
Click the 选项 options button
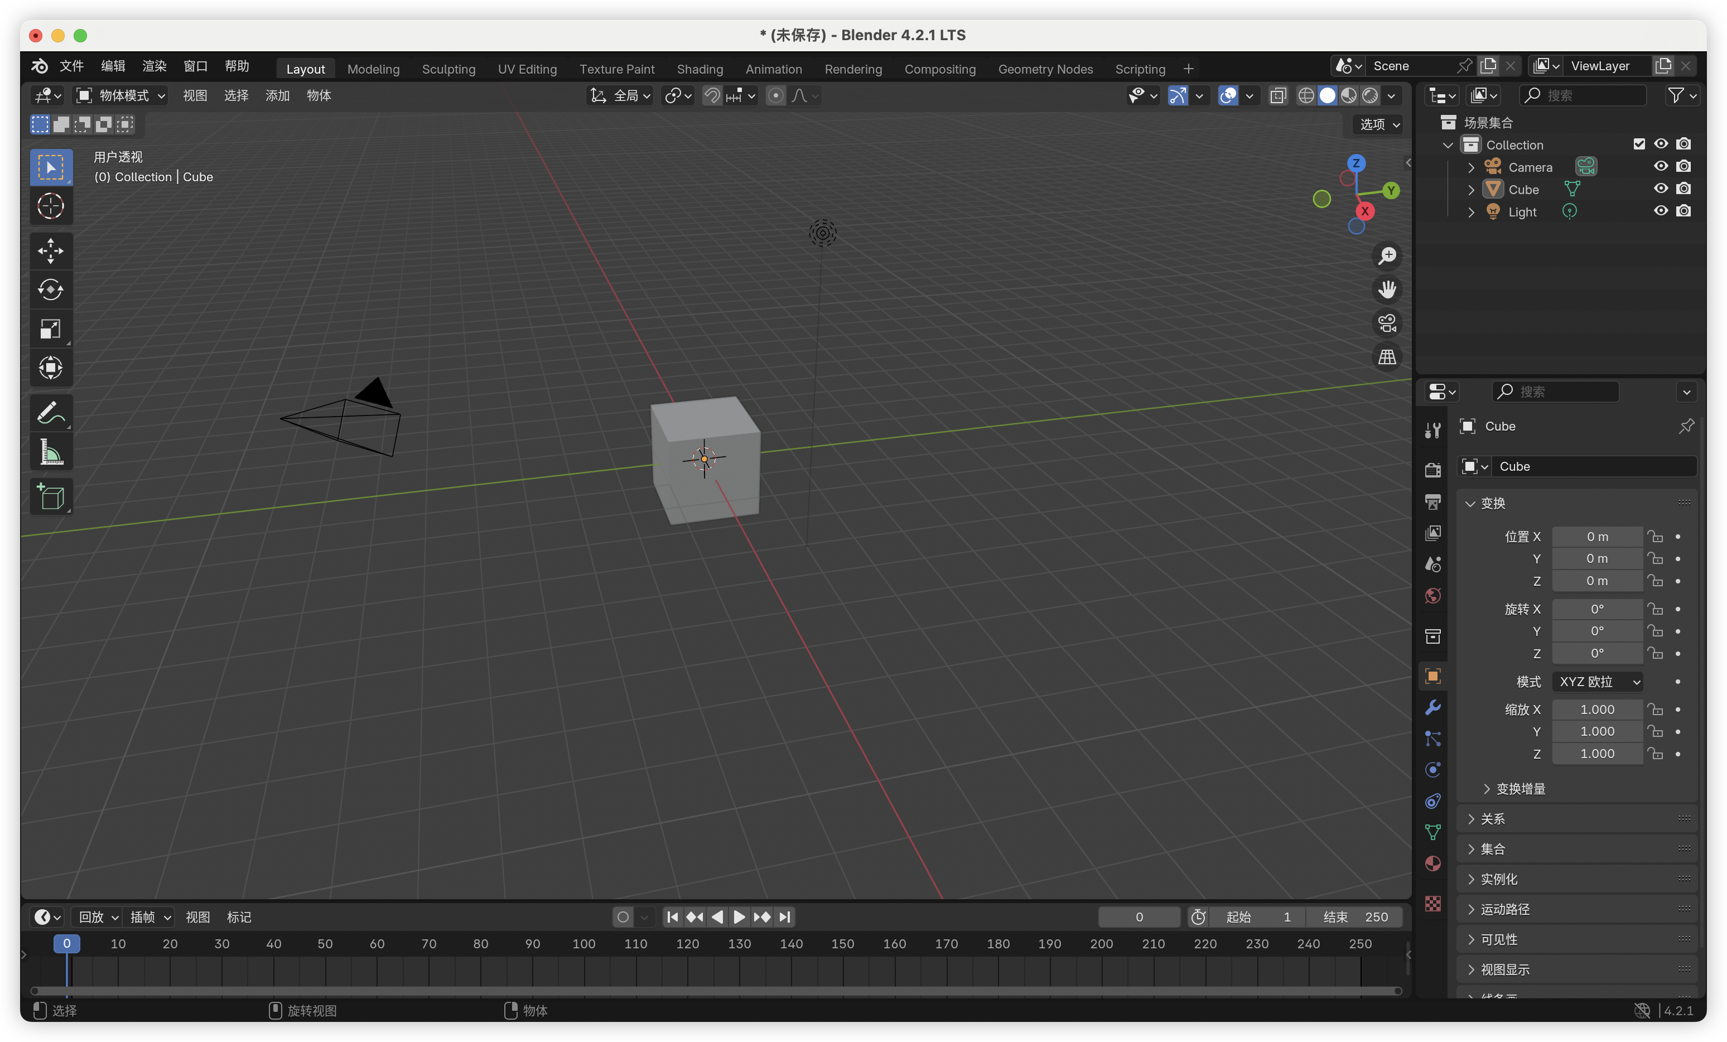pos(1377,124)
